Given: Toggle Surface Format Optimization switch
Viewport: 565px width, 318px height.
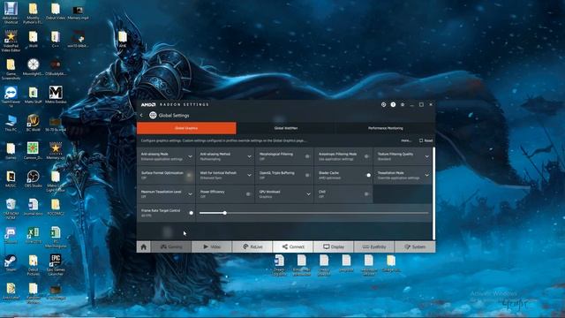Looking at the screenshot, I should (x=189, y=175).
